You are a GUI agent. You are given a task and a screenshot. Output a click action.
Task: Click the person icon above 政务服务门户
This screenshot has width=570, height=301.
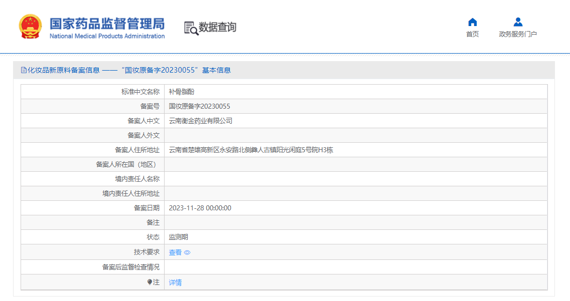click(517, 22)
